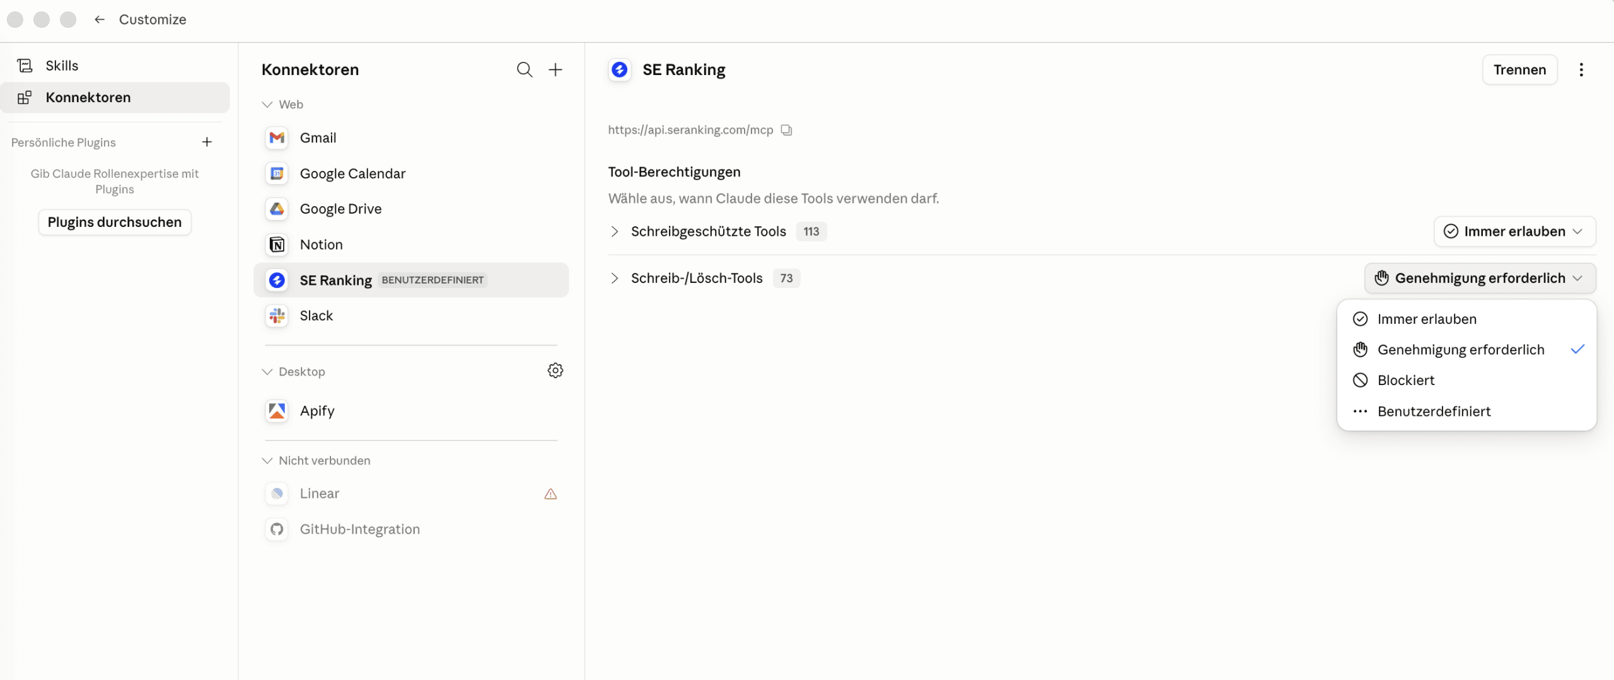
Task: Close the Genehmigung erforderlich dropdown button
Action: pyautogui.click(x=1480, y=278)
